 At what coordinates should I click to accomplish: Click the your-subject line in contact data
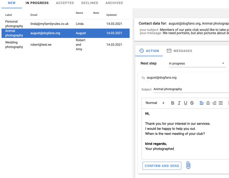184,30
